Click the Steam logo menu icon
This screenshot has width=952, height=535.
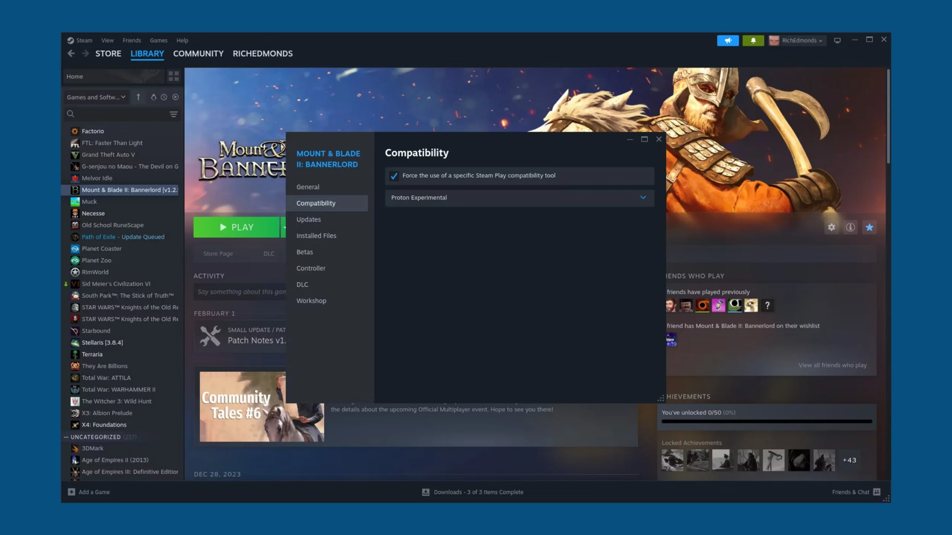point(70,40)
